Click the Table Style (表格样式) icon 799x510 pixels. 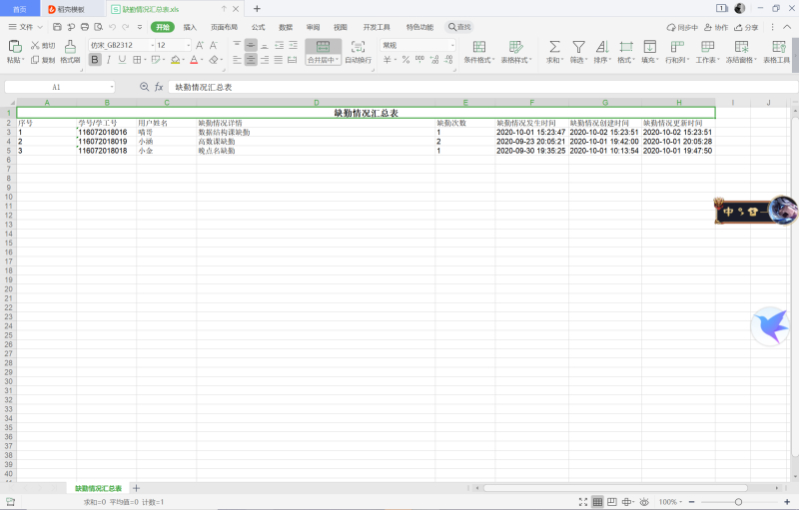pos(515,47)
